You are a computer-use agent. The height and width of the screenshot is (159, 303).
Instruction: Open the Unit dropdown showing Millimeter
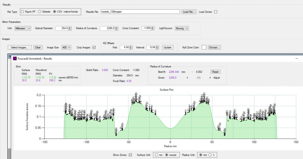pos(23,29)
